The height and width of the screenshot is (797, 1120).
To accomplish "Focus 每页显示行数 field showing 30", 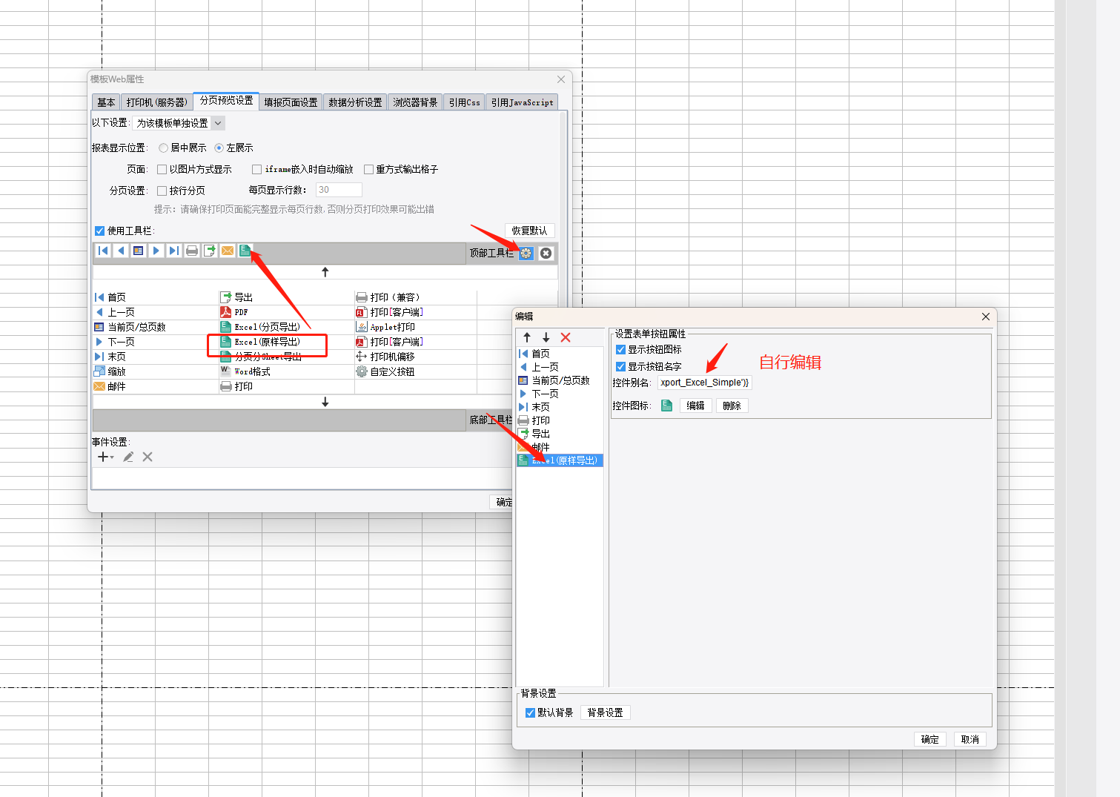I will (x=339, y=190).
